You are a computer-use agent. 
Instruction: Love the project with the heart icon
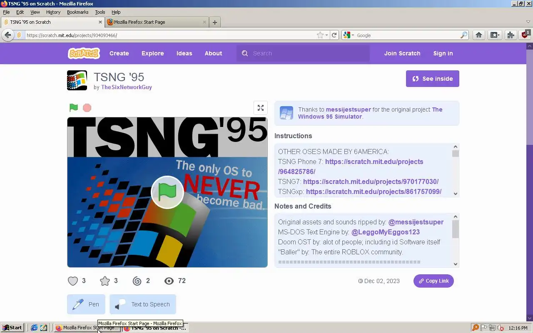point(73,281)
